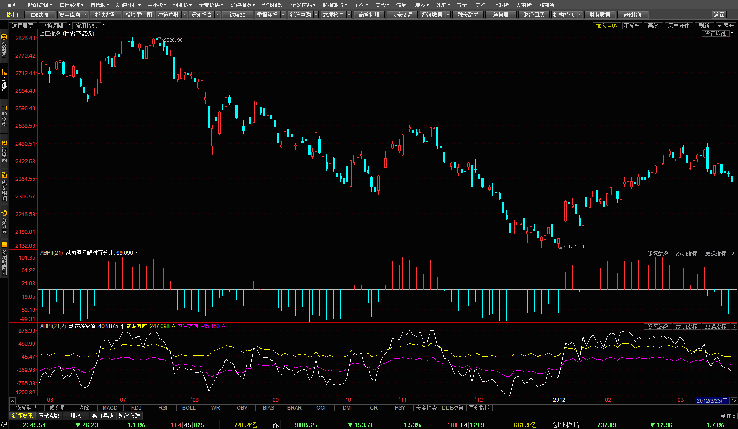Image resolution: width=738 pixels, height=429 pixels.
Task: Open the 季报年报 dropdown arrow
Action: point(283,15)
